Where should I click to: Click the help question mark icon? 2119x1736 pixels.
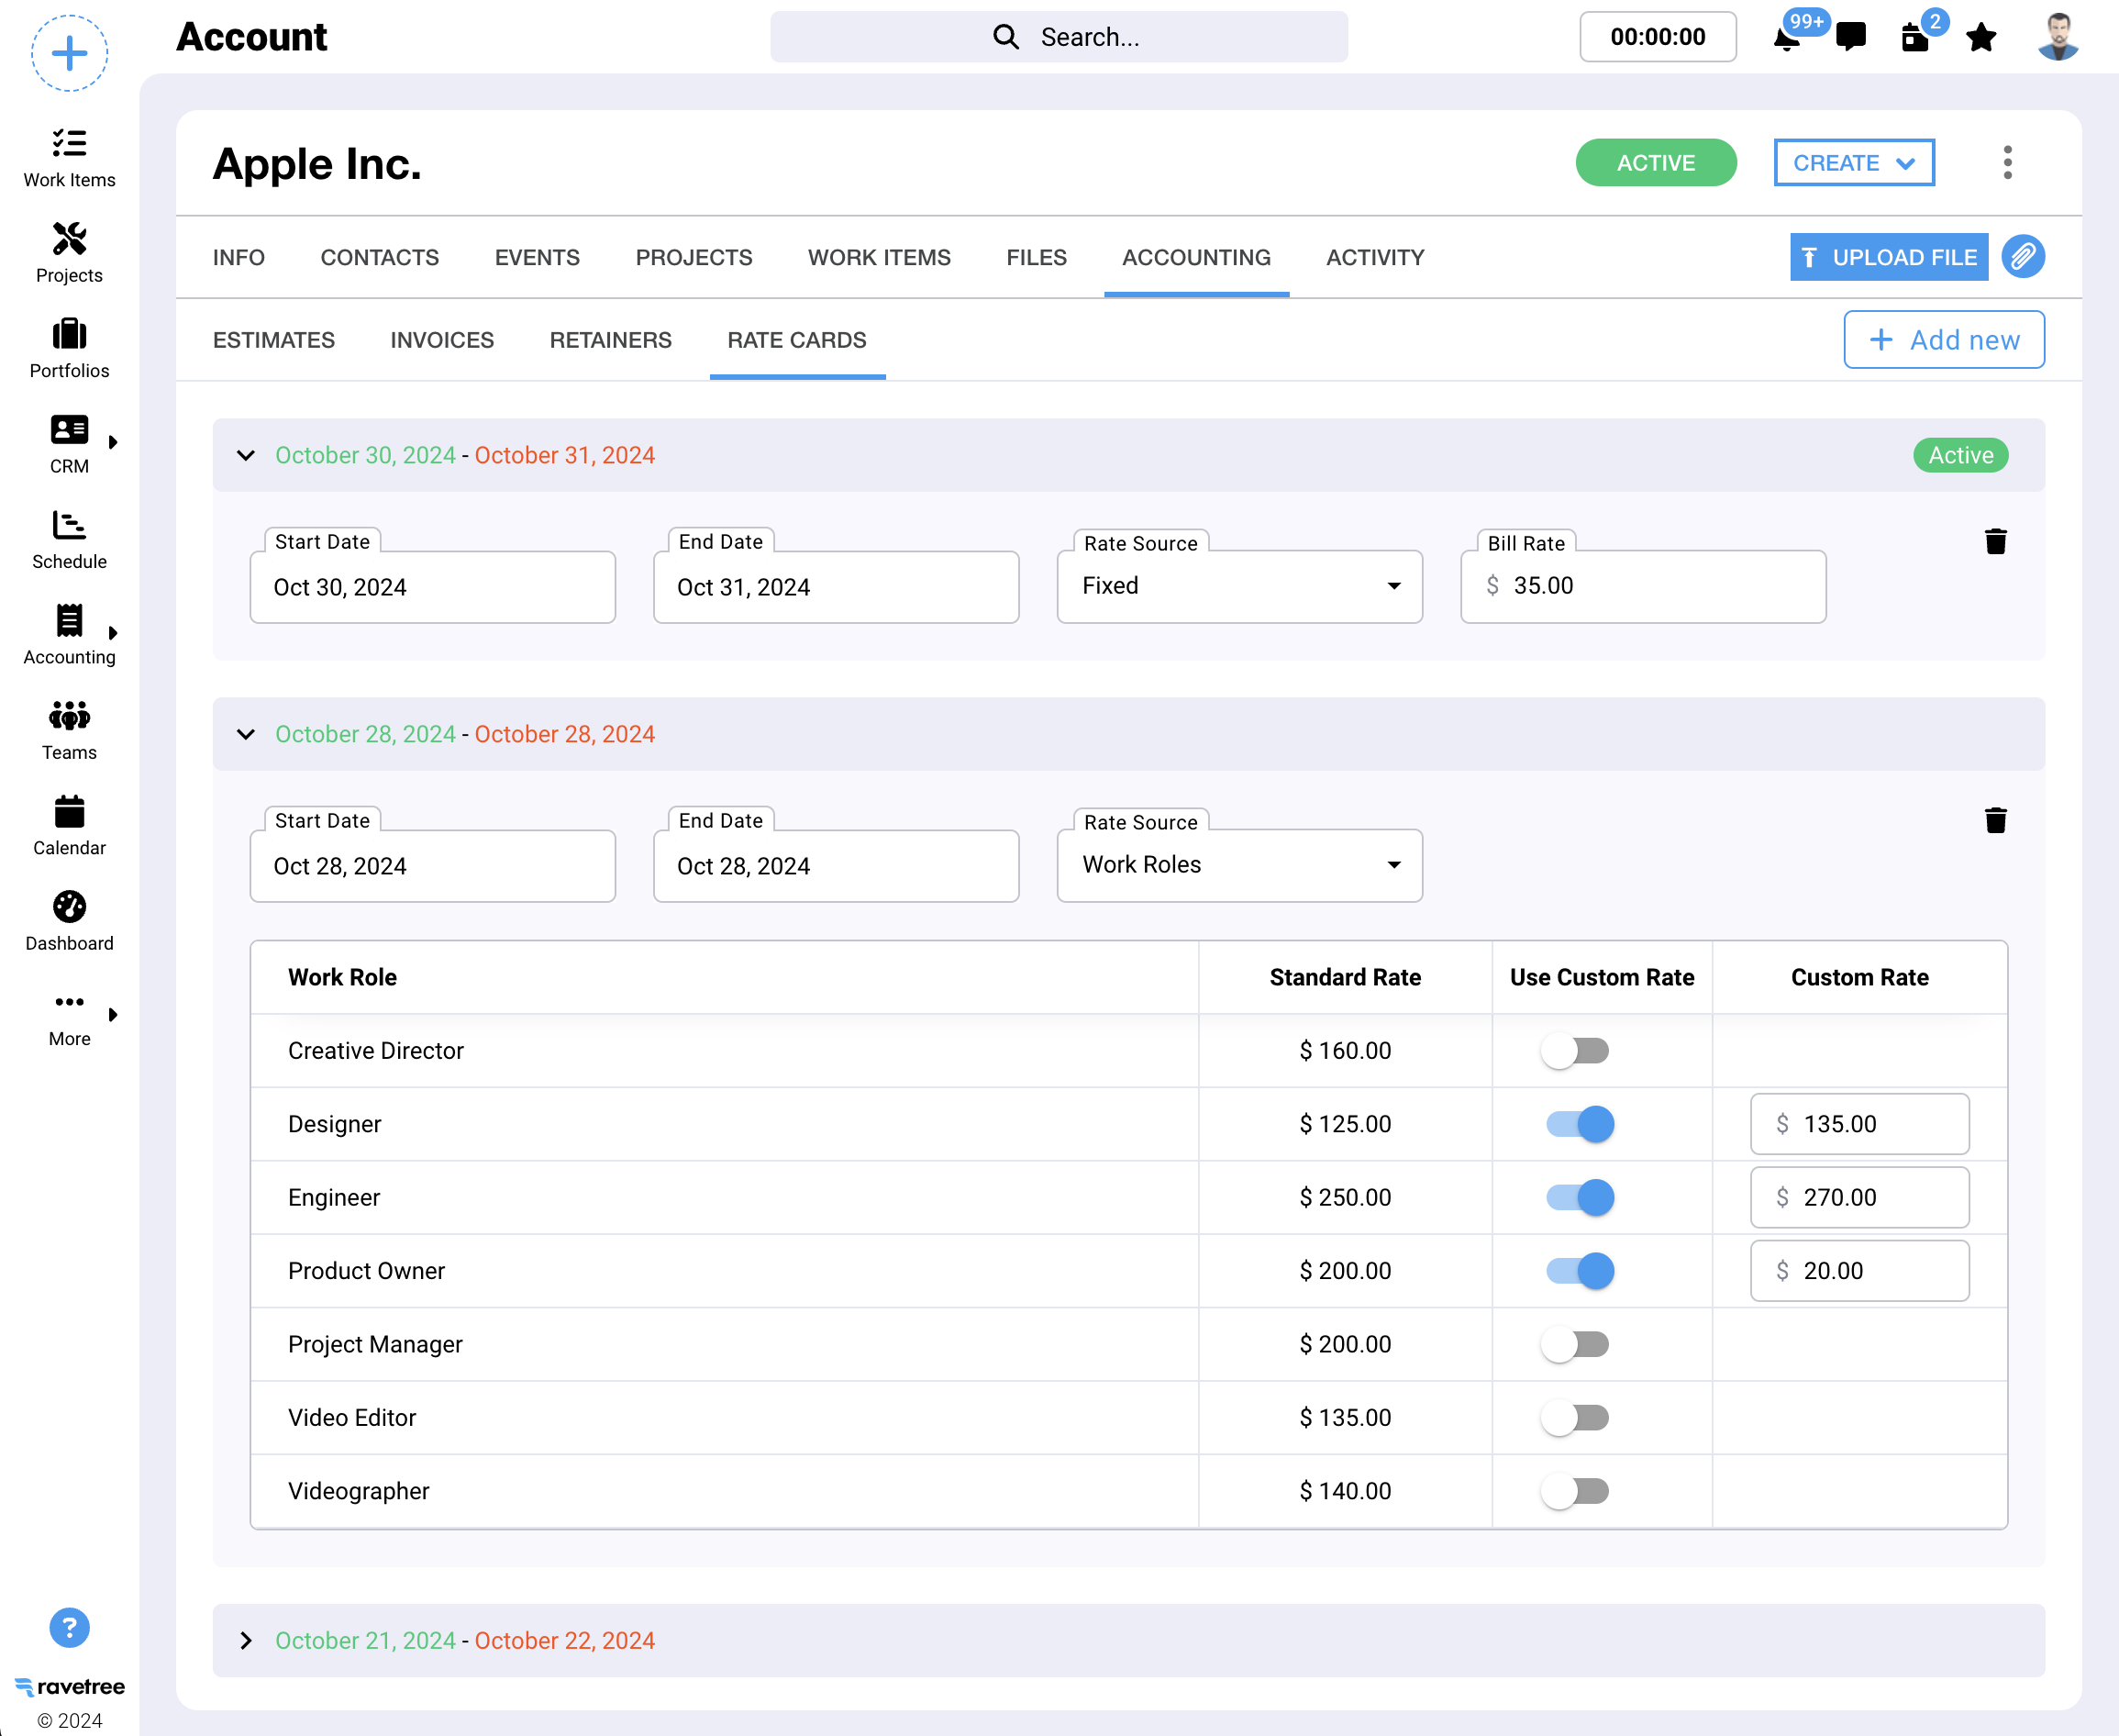[69, 1628]
